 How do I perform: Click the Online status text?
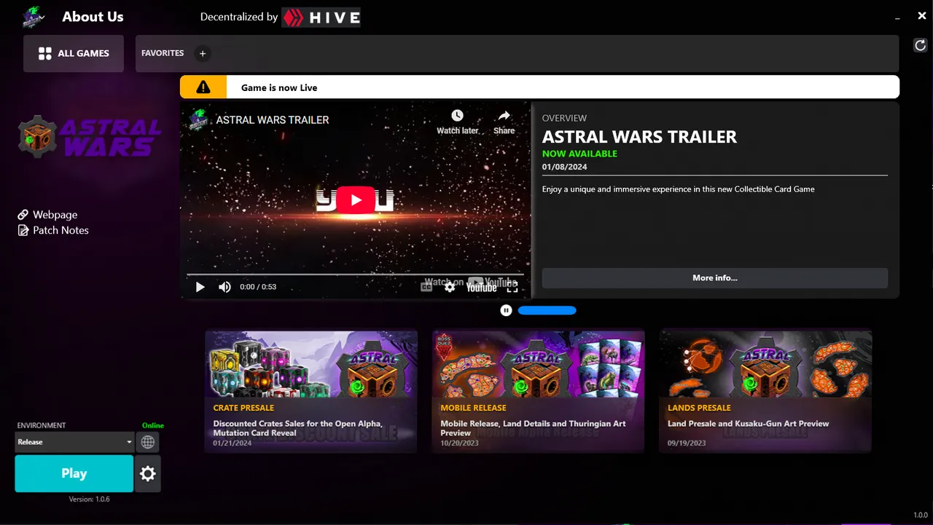pyautogui.click(x=153, y=425)
